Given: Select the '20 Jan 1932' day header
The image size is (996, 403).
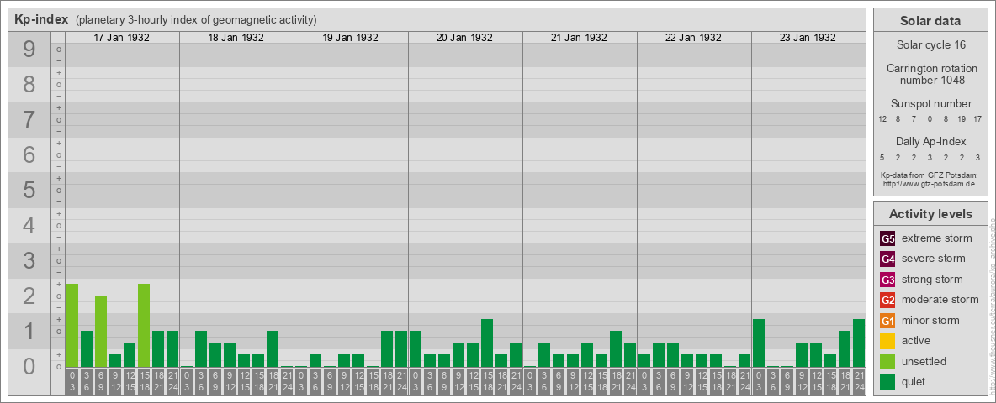Looking at the screenshot, I should tap(464, 38).
